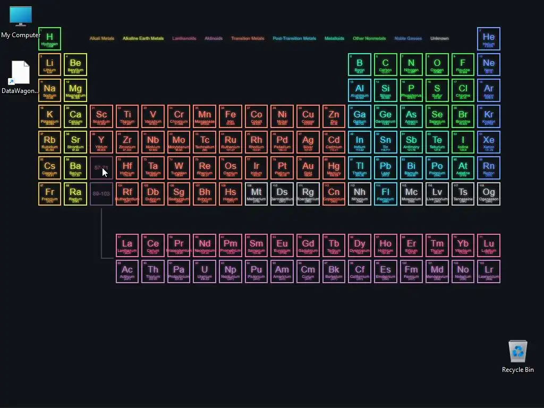Click the Lithium (Li) tile

49,64
